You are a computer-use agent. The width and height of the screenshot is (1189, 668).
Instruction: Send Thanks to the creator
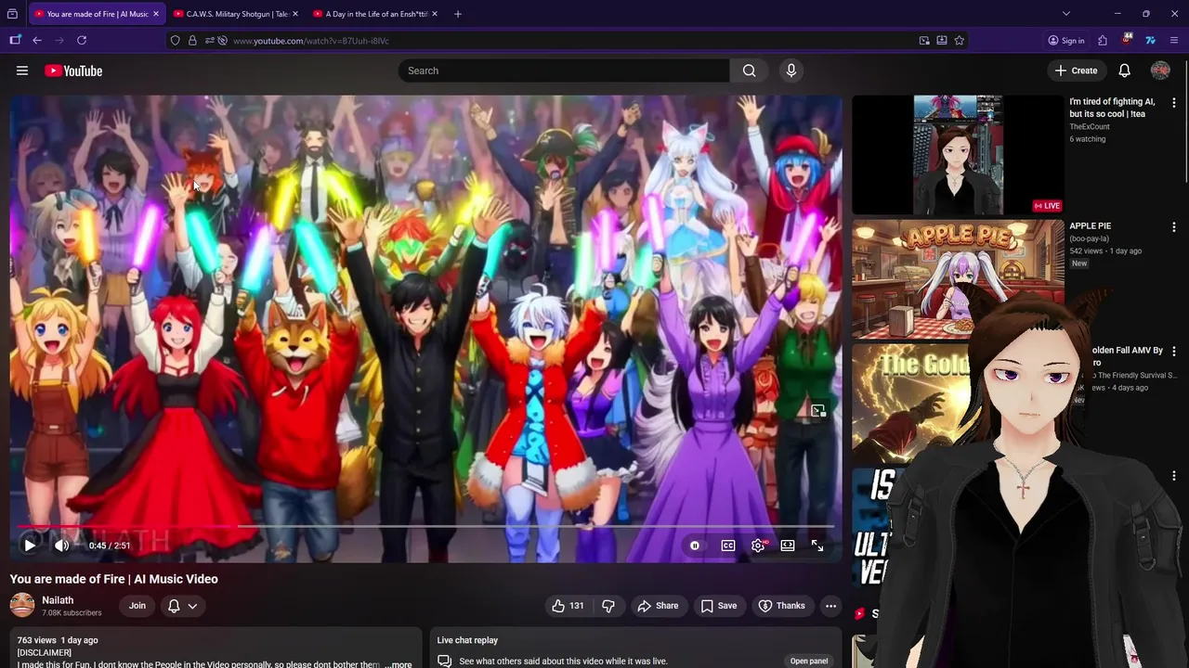click(782, 606)
